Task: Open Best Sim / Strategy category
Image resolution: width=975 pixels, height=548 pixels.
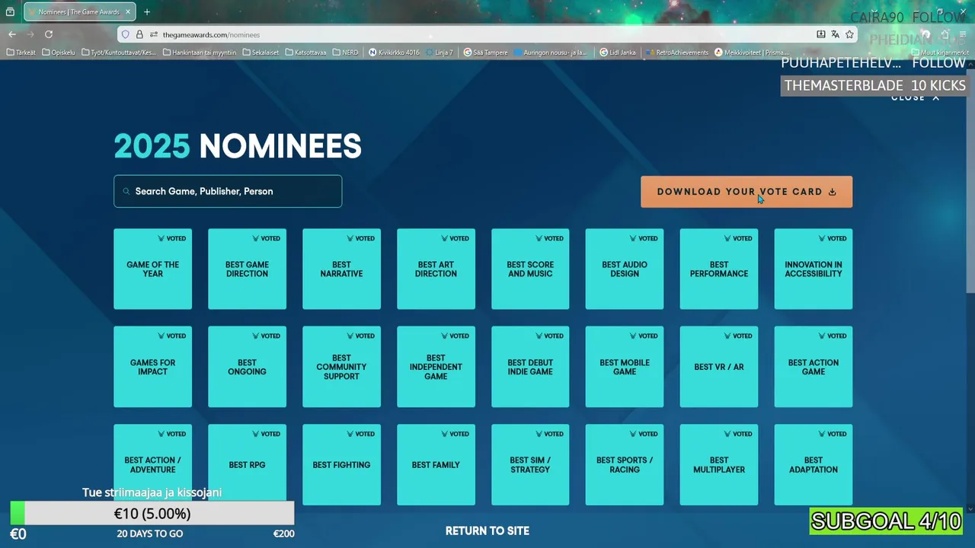Action: pos(530,464)
